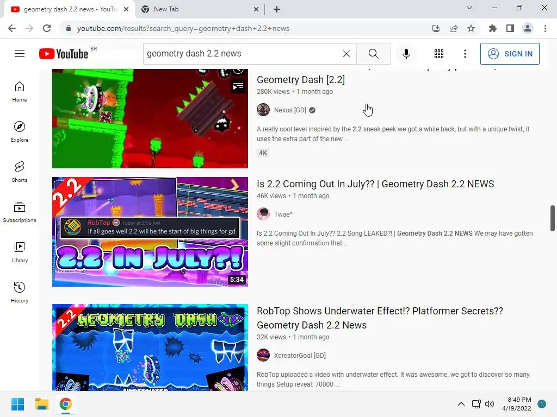Open network settings in system tray
The width and height of the screenshot is (557, 417).
(x=476, y=404)
